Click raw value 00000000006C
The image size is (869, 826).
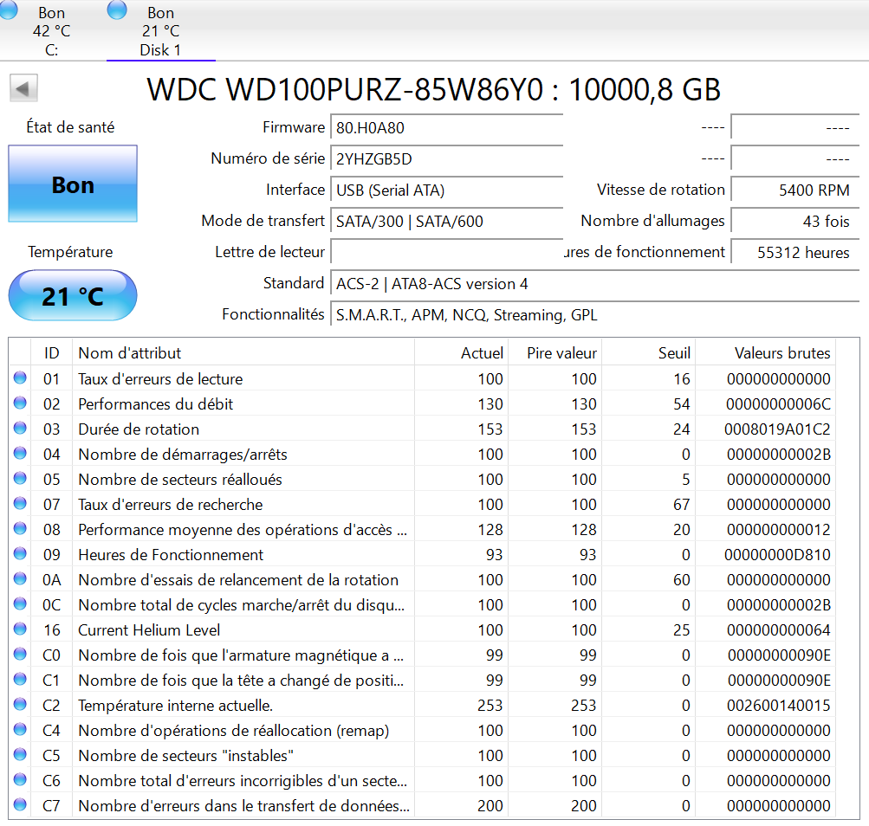[x=778, y=403]
